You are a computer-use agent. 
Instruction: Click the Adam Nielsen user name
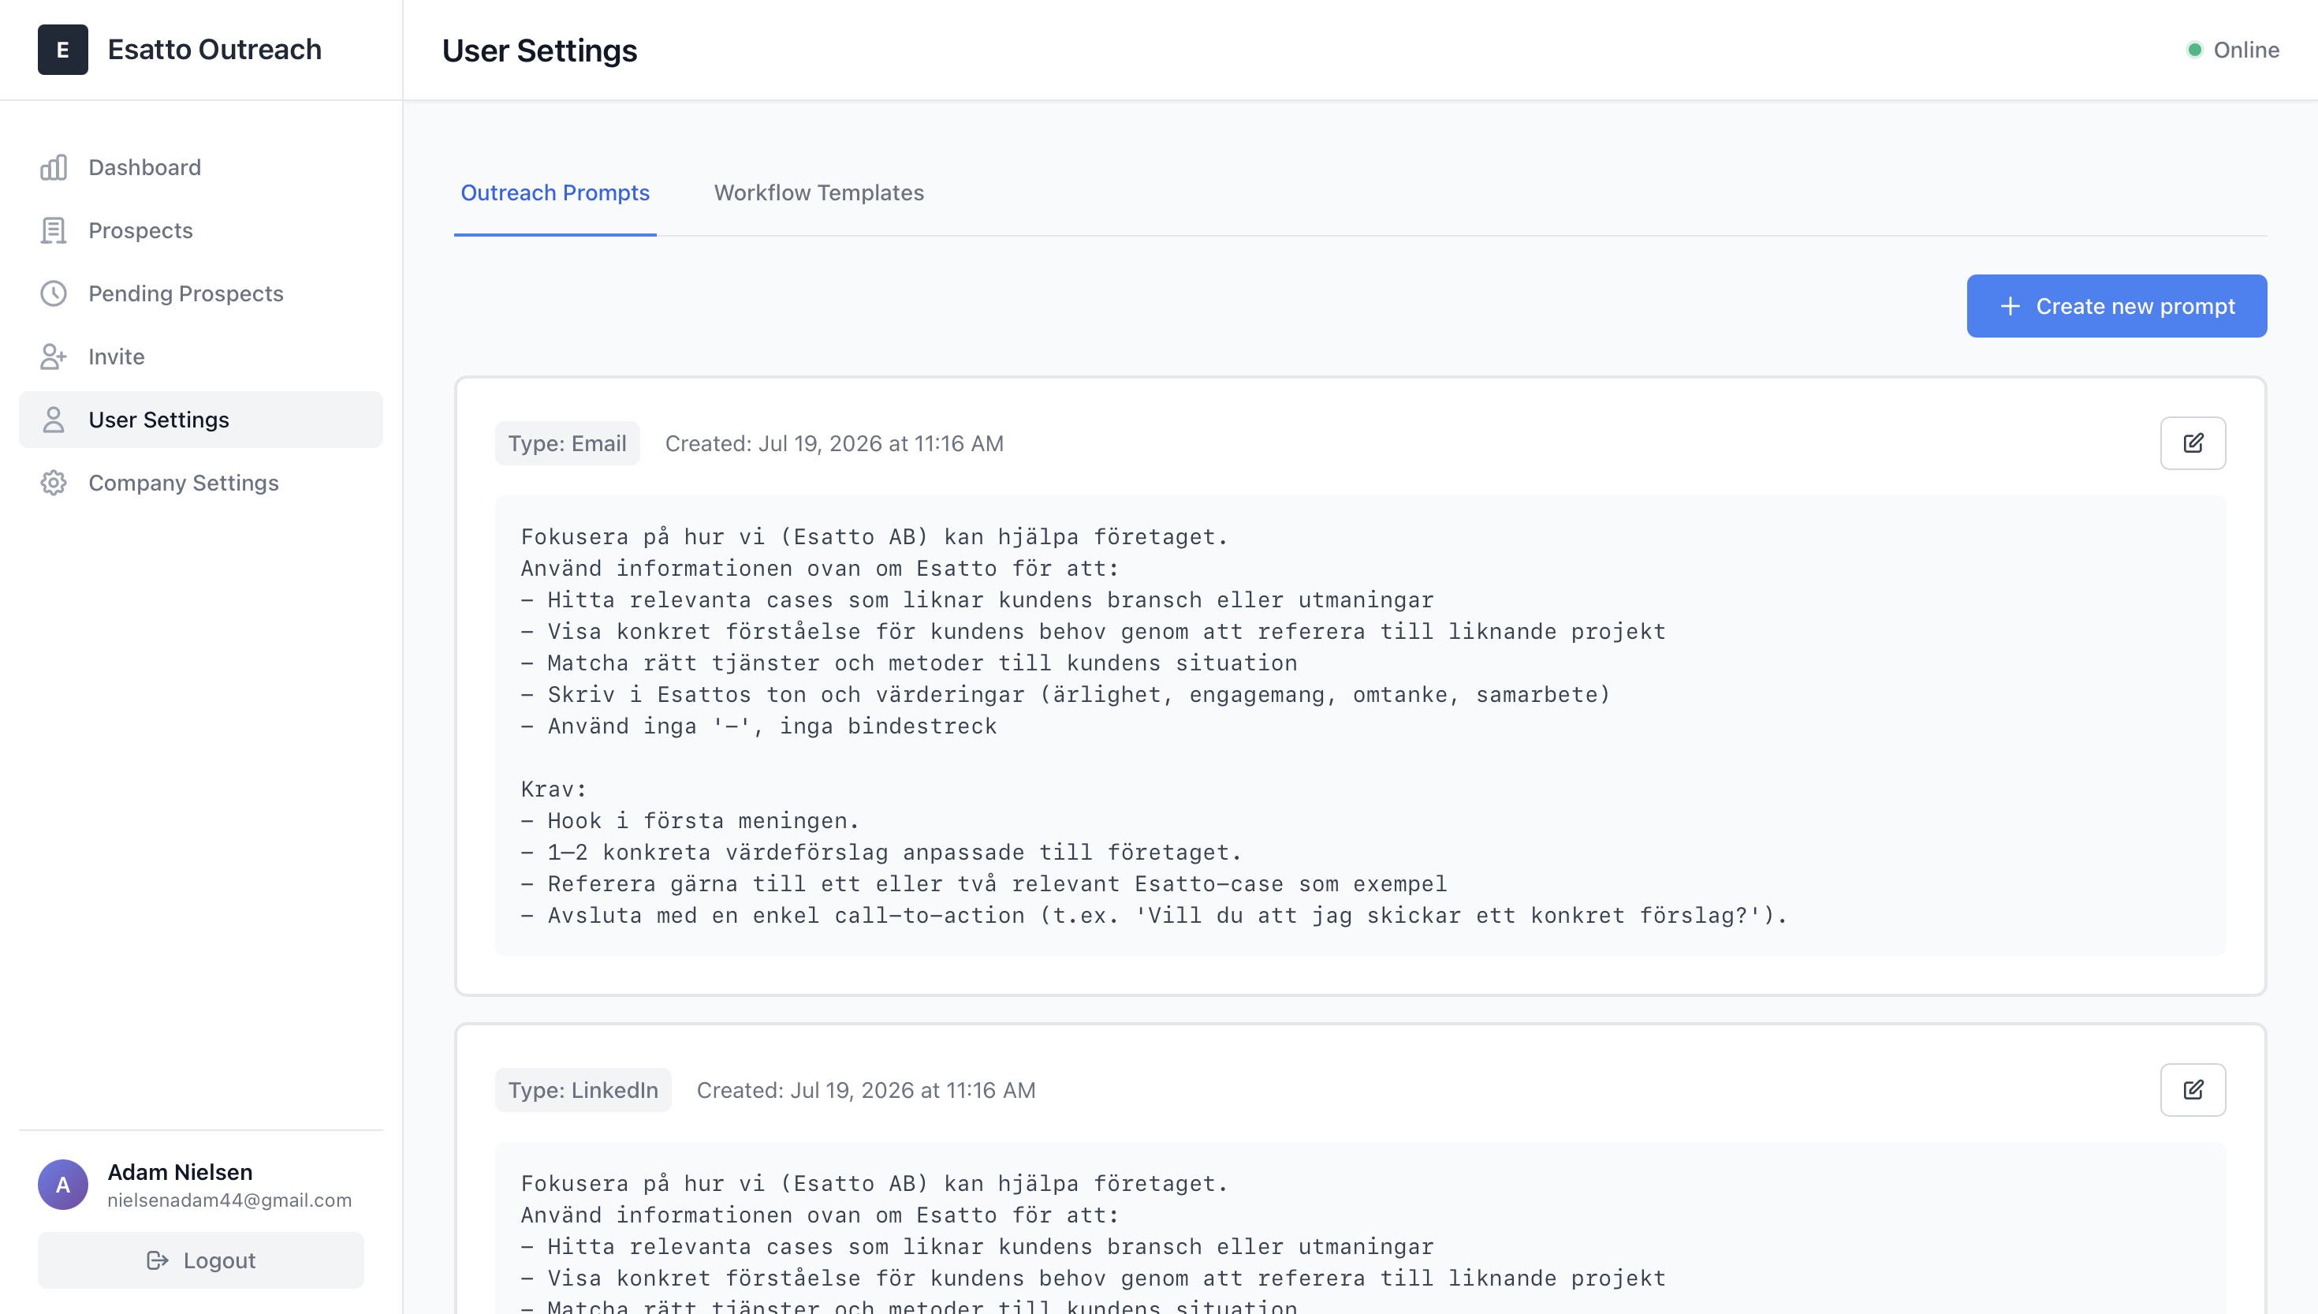[x=180, y=1171]
